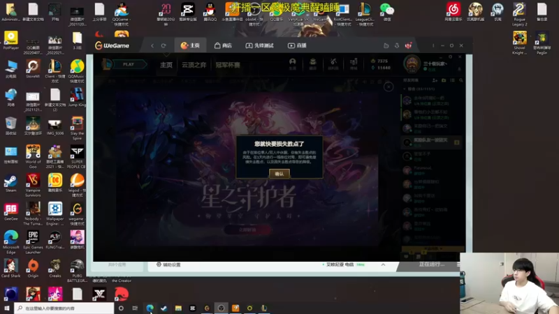This screenshot has height=314, width=559.
Task: Search the League friends list
Action: pos(461,80)
